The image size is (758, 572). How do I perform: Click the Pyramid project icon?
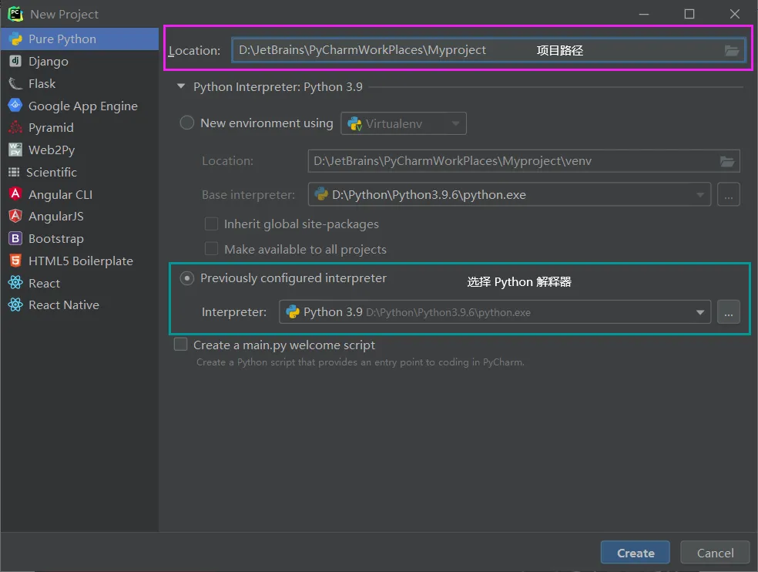pyautogui.click(x=15, y=127)
